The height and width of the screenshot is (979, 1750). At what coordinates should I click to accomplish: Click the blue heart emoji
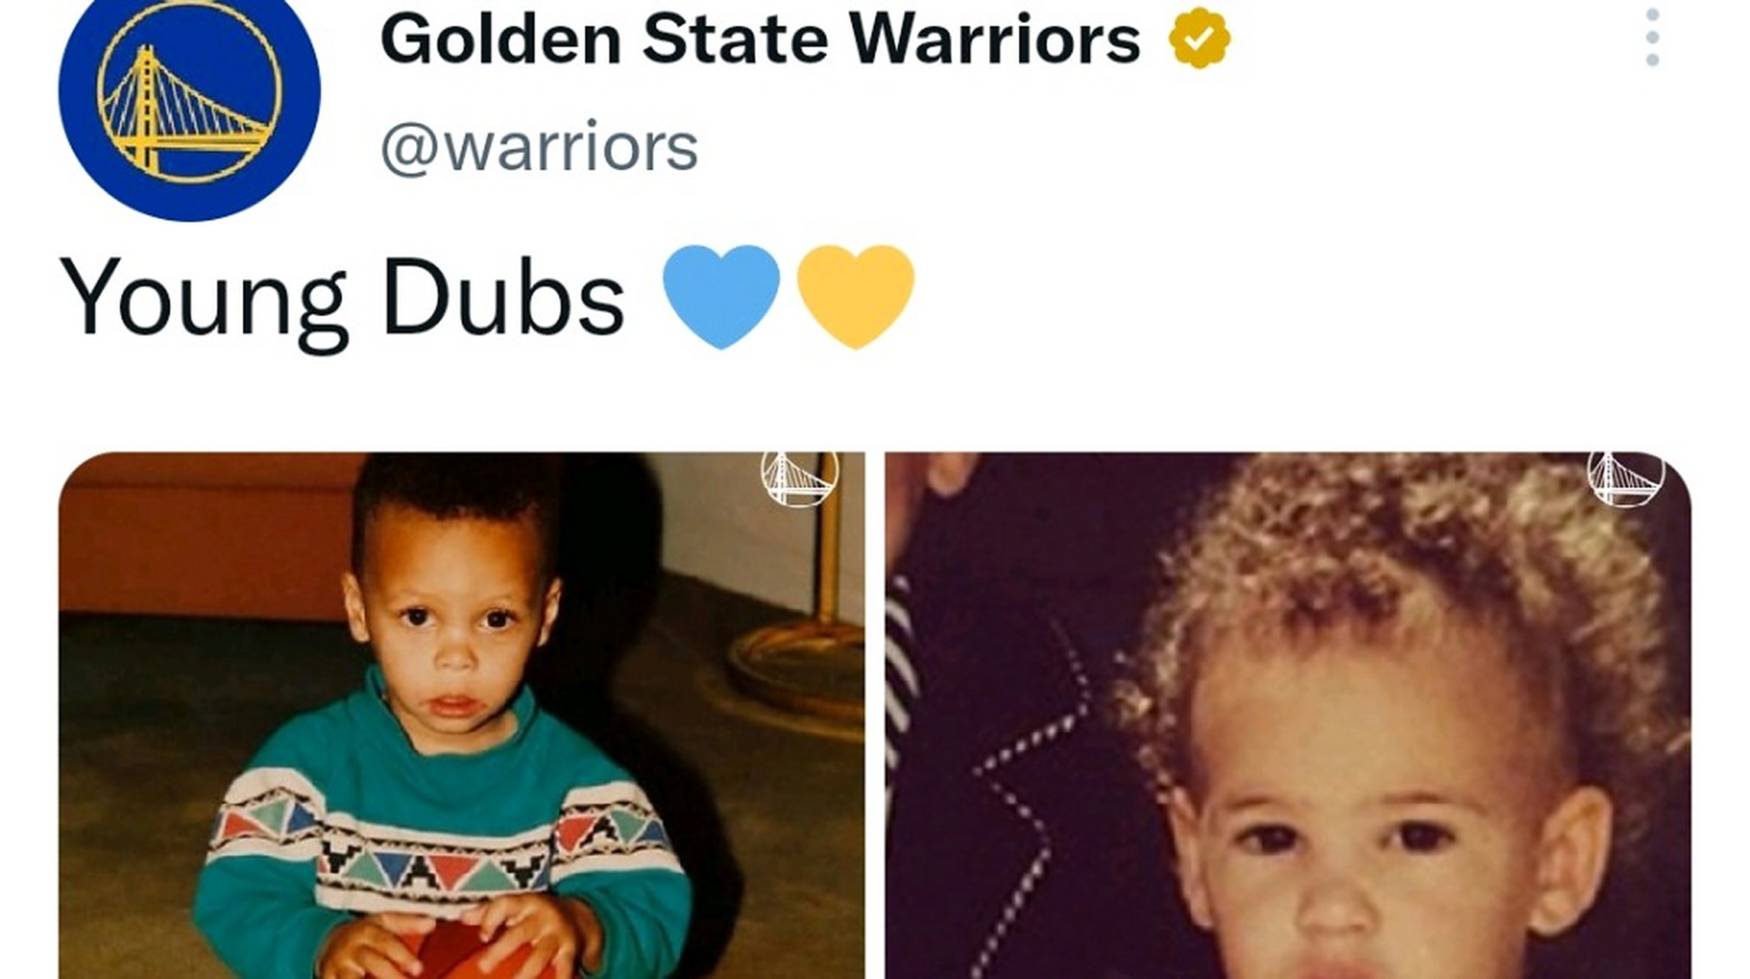[721, 296]
